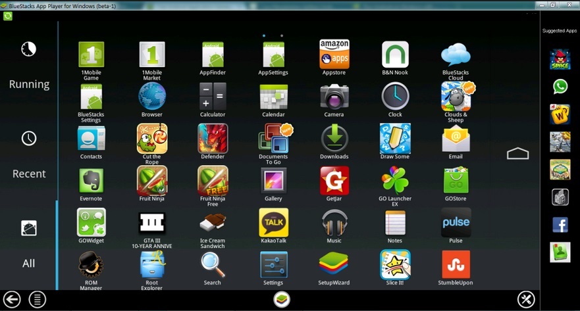This screenshot has height=311, width=580.
Task: Open suggested app Facebook
Action: pos(560,225)
